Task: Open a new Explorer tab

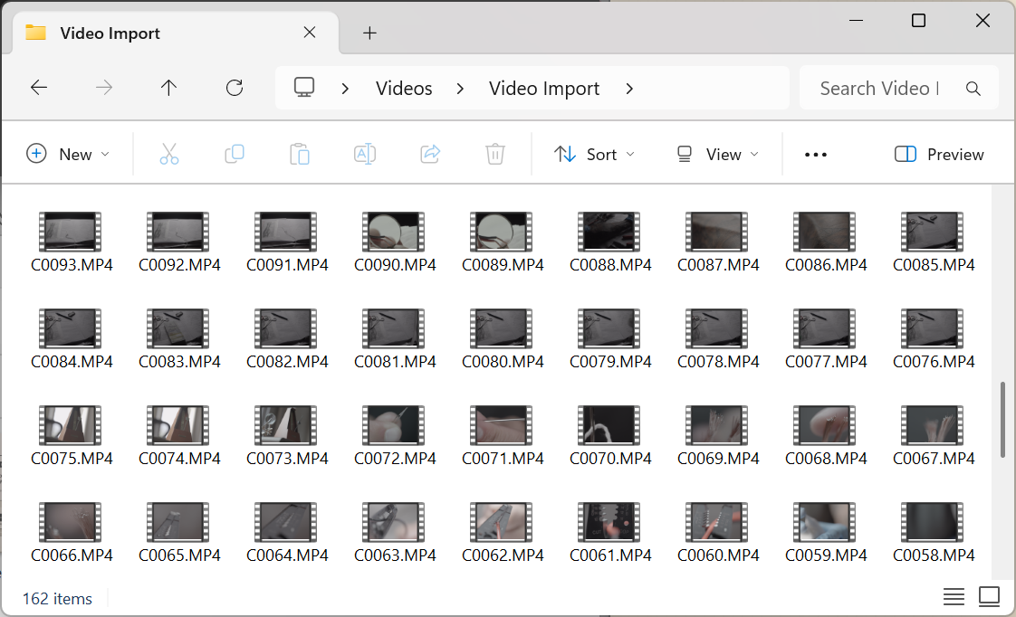Action: pyautogui.click(x=369, y=33)
